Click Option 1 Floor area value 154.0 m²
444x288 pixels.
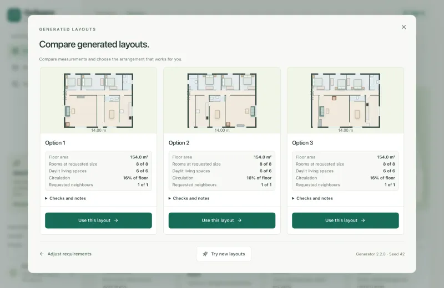(139, 157)
